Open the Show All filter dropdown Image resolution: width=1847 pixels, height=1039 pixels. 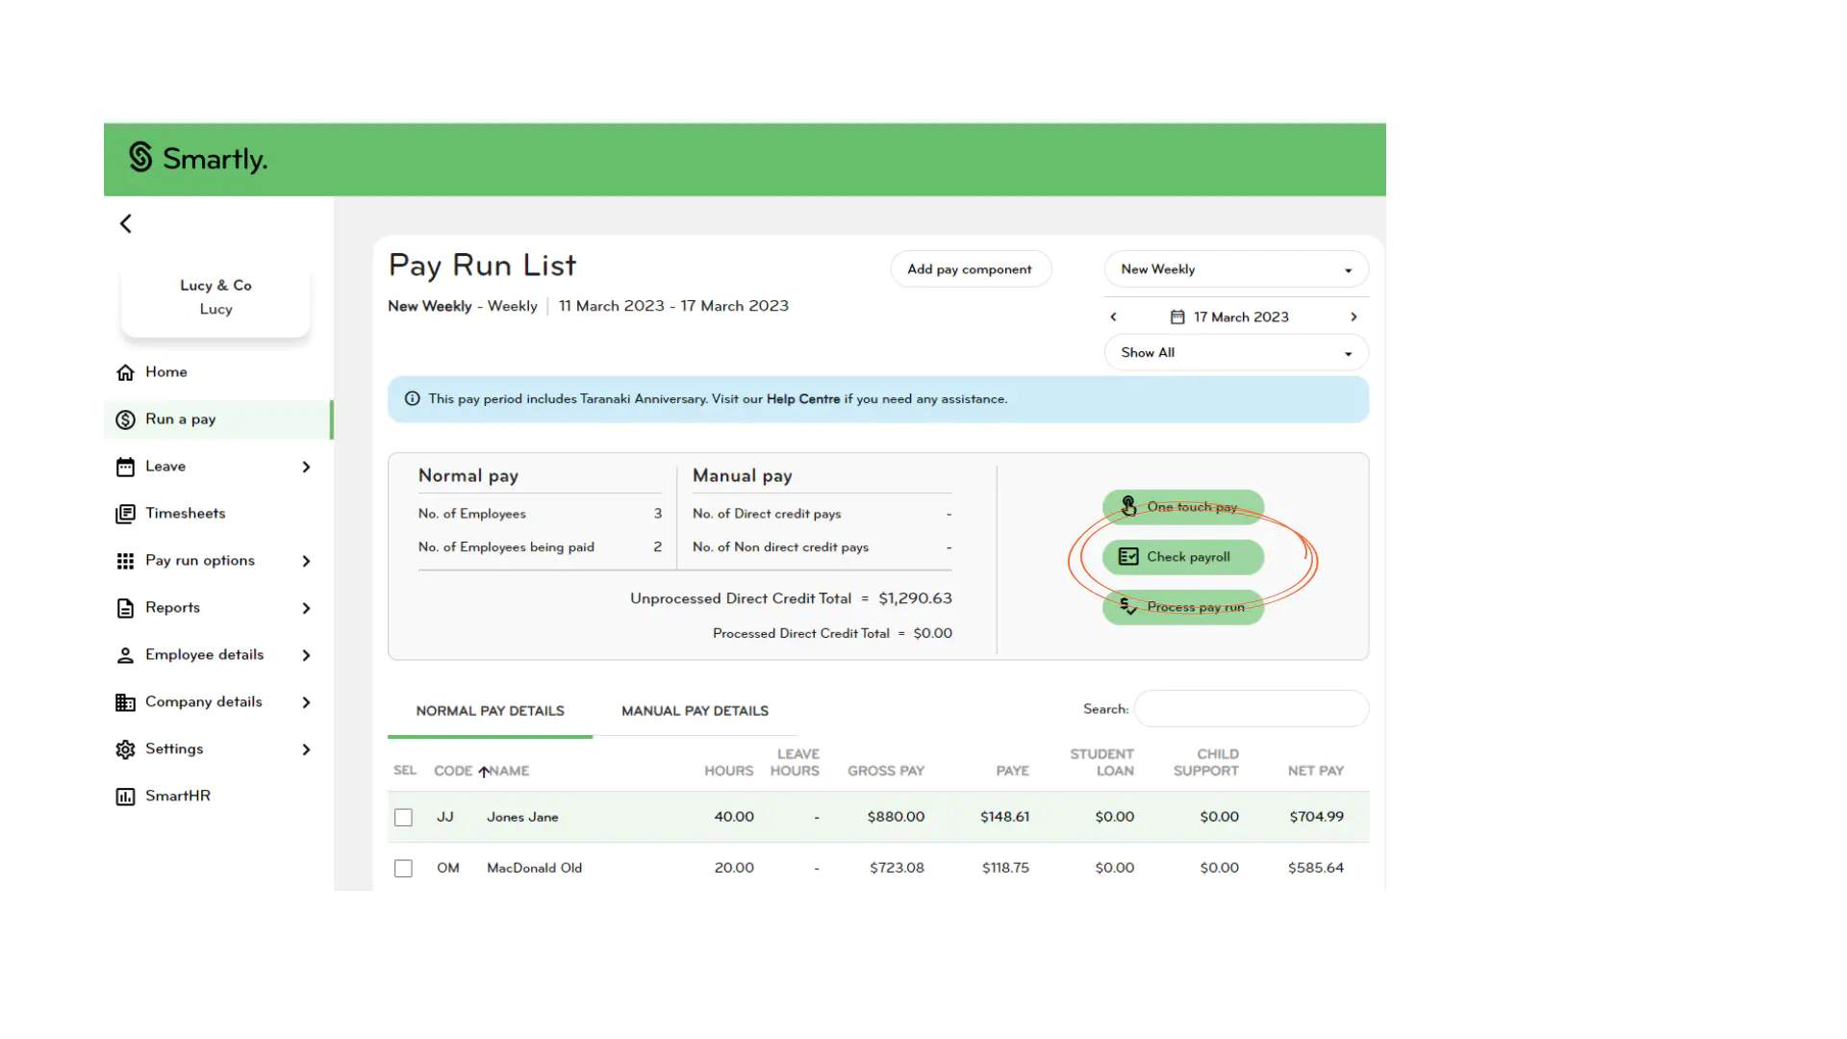point(1236,353)
